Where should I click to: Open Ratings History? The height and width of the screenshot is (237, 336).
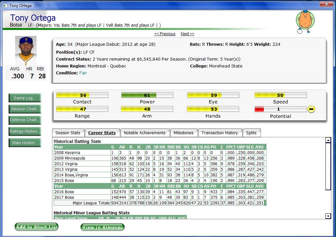pos(25,131)
